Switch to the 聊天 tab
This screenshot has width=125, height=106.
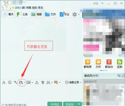click(8, 14)
